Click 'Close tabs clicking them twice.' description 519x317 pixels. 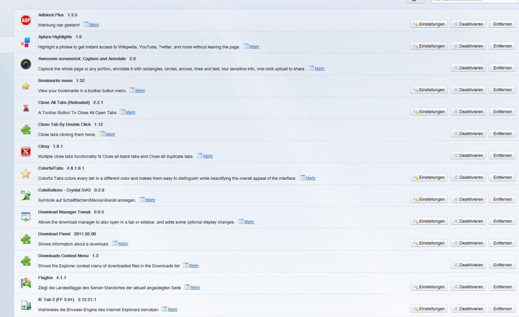67,135
